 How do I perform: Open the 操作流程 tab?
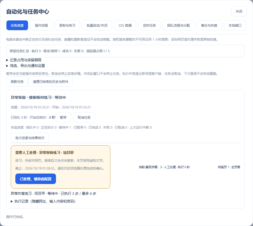pos(41,25)
